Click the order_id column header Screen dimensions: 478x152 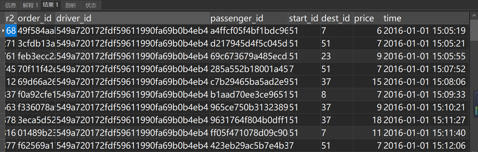(x=34, y=18)
